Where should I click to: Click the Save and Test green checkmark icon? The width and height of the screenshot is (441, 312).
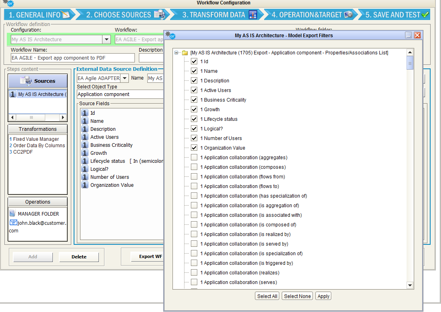click(425, 15)
